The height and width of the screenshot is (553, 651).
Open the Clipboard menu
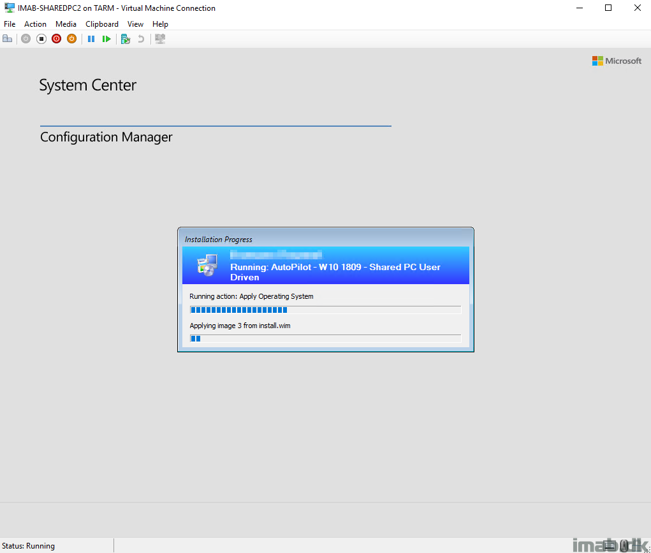[x=102, y=24]
